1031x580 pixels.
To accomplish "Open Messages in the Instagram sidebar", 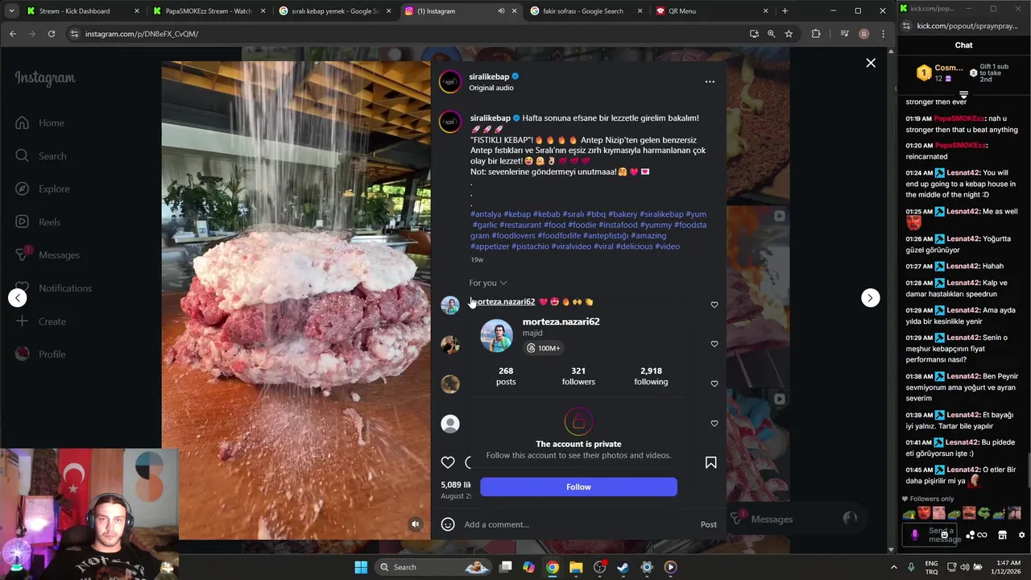I will pyautogui.click(x=48, y=255).
